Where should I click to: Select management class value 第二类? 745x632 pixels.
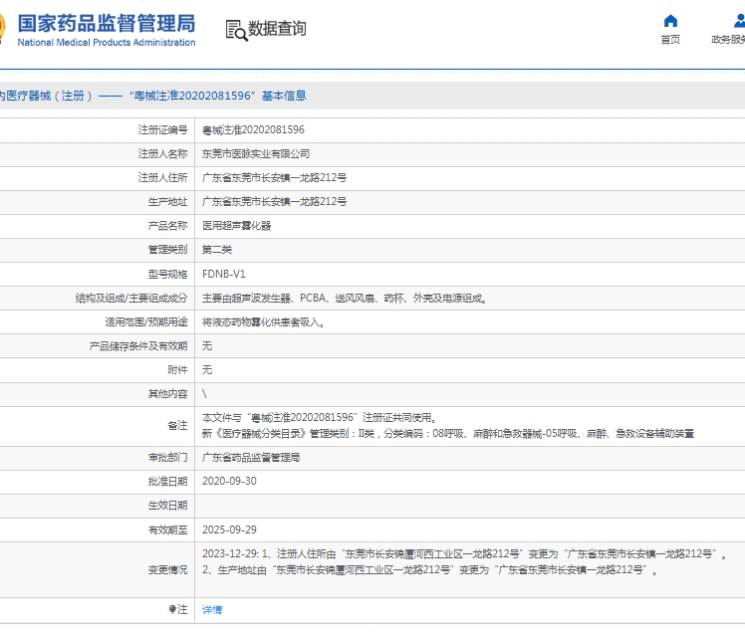(x=217, y=250)
